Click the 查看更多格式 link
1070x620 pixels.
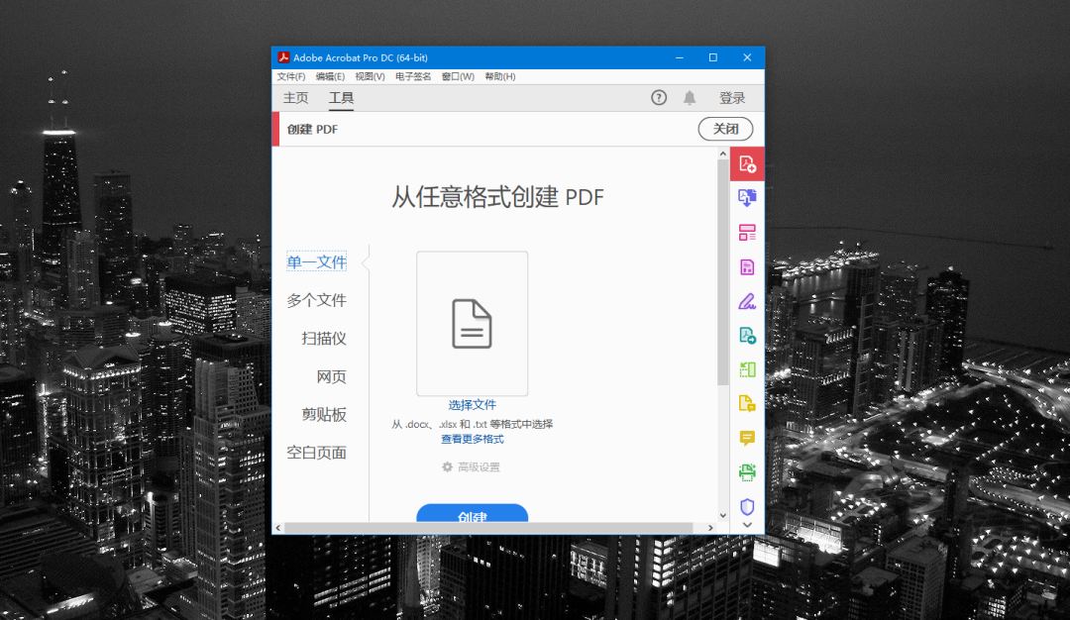pyautogui.click(x=473, y=440)
